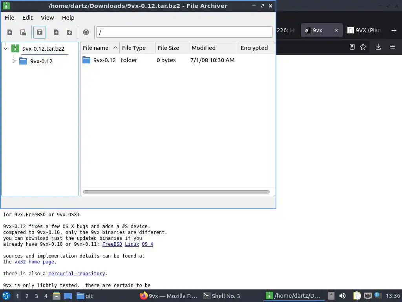The image size is (402, 302).
Task: Click the /home/dartz/D... archiver task button
Action: coord(294,296)
